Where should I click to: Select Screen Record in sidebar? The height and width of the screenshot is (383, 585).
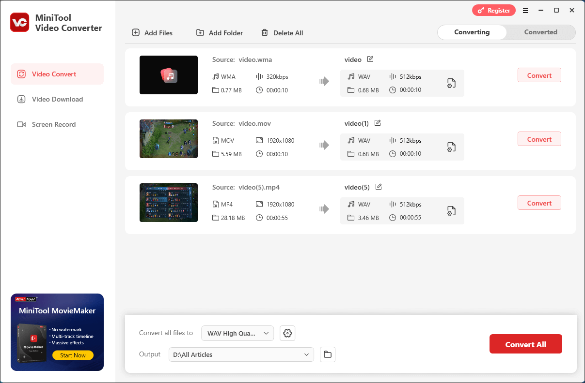click(57, 124)
